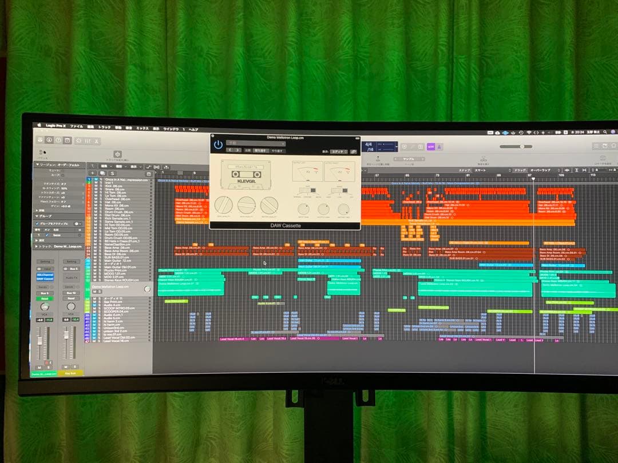Click the purple count-in button
This screenshot has width=618, height=463.
click(430, 147)
